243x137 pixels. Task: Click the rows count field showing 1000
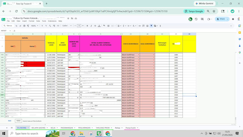click(18, 121)
